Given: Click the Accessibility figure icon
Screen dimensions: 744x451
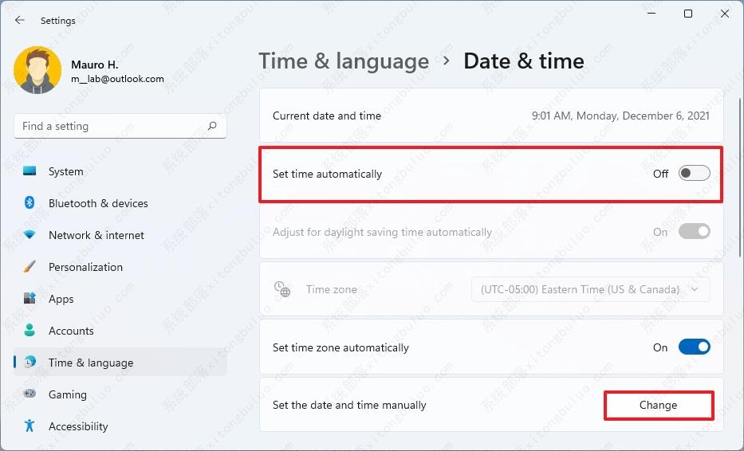Looking at the screenshot, I should point(30,426).
